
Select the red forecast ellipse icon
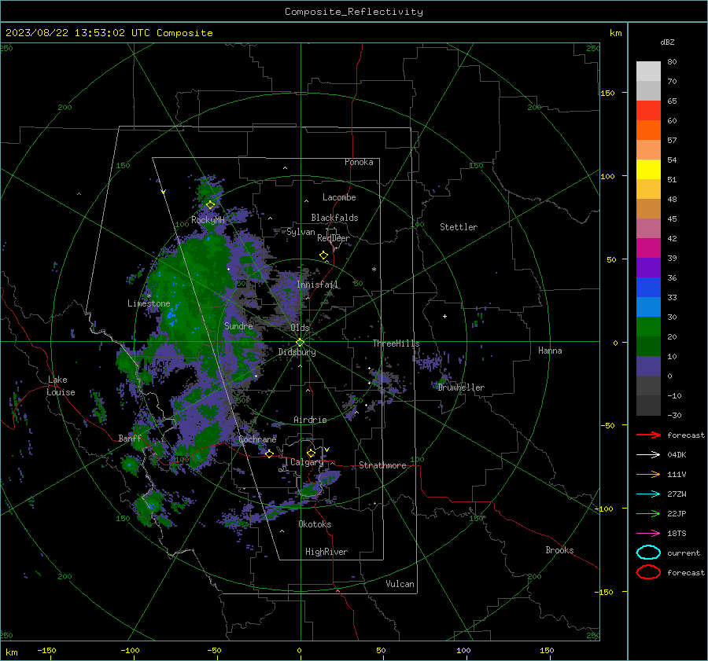point(648,572)
